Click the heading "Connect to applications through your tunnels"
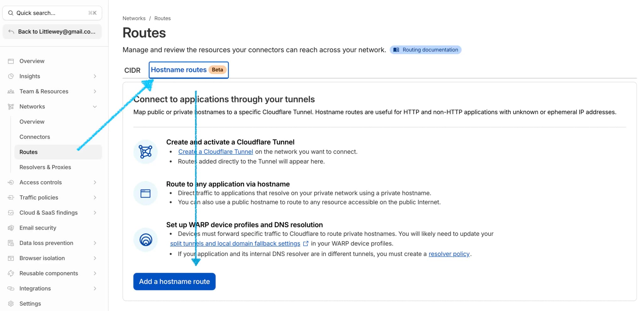Image resolution: width=643 pixels, height=311 pixels. (x=224, y=99)
